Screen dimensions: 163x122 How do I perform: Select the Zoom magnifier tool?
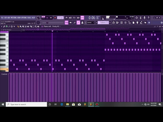click(x=36, y=26)
